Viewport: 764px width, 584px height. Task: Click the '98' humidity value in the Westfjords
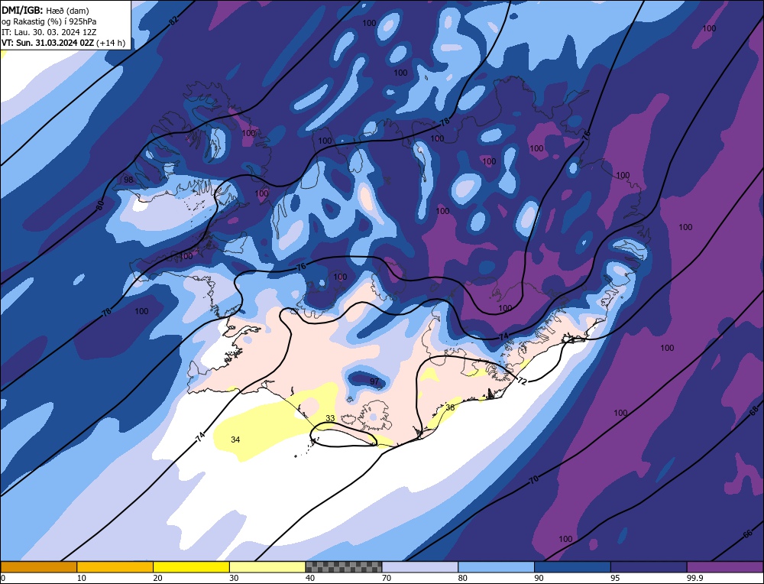128,180
